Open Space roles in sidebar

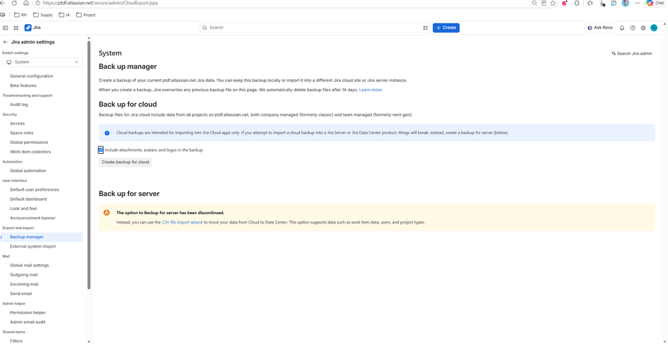click(x=21, y=133)
